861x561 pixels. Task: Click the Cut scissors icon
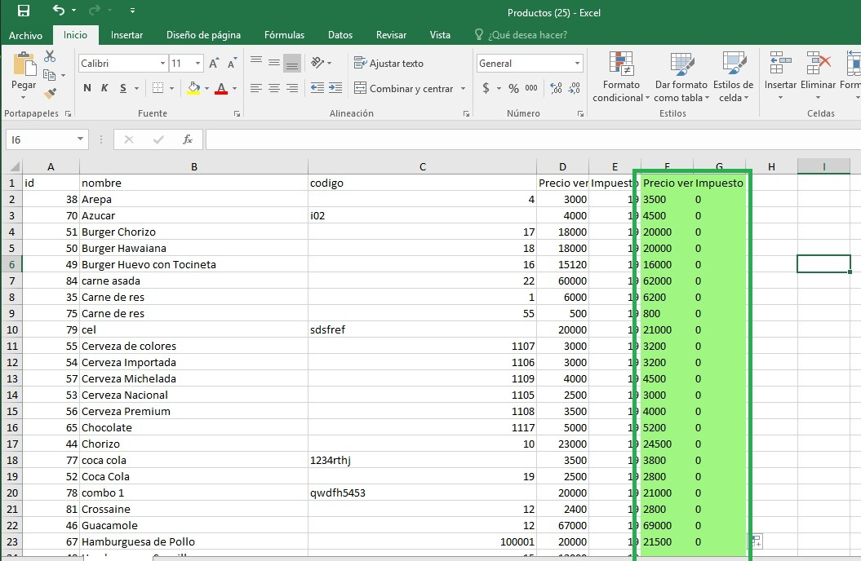(50, 56)
